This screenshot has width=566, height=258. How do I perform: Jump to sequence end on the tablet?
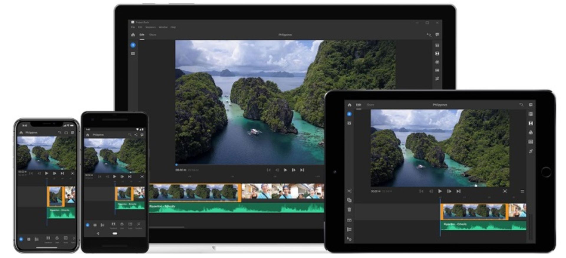[458, 191]
